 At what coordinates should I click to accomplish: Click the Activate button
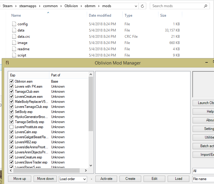(x=106, y=179)
